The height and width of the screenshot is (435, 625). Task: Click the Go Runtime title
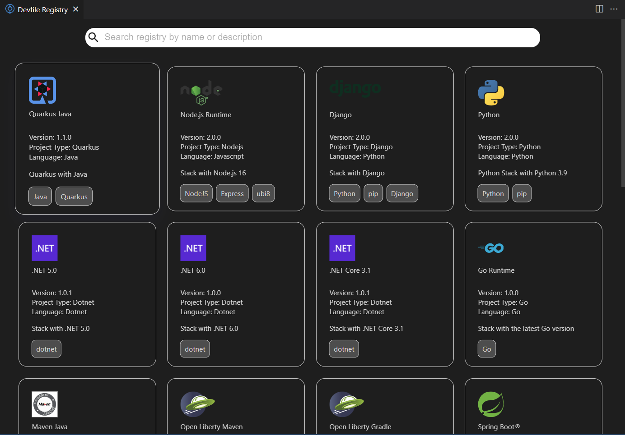[x=496, y=270]
